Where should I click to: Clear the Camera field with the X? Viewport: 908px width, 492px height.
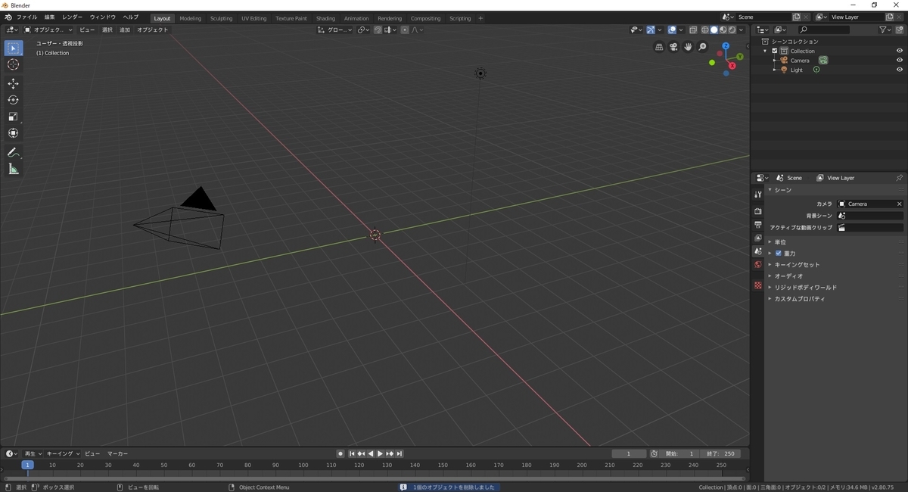(899, 204)
